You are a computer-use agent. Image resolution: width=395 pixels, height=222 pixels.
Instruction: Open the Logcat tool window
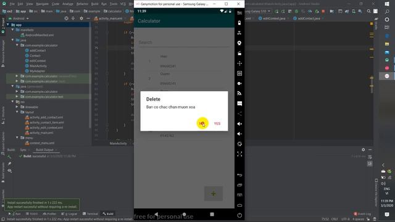(70, 214)
